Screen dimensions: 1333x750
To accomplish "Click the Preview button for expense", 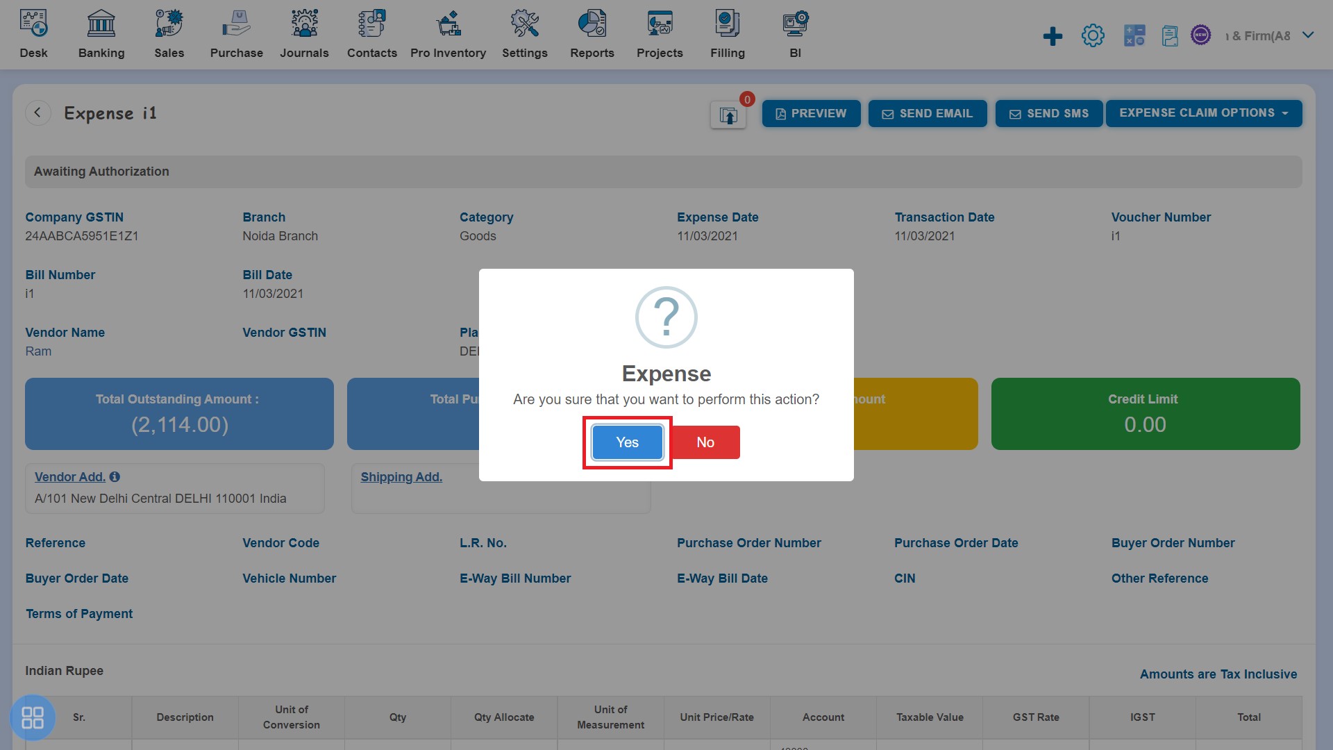I will (810, 112).
